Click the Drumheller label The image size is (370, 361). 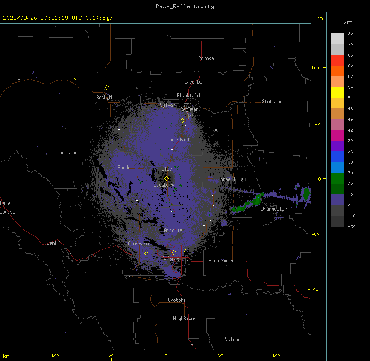click(x=274, y=209)
